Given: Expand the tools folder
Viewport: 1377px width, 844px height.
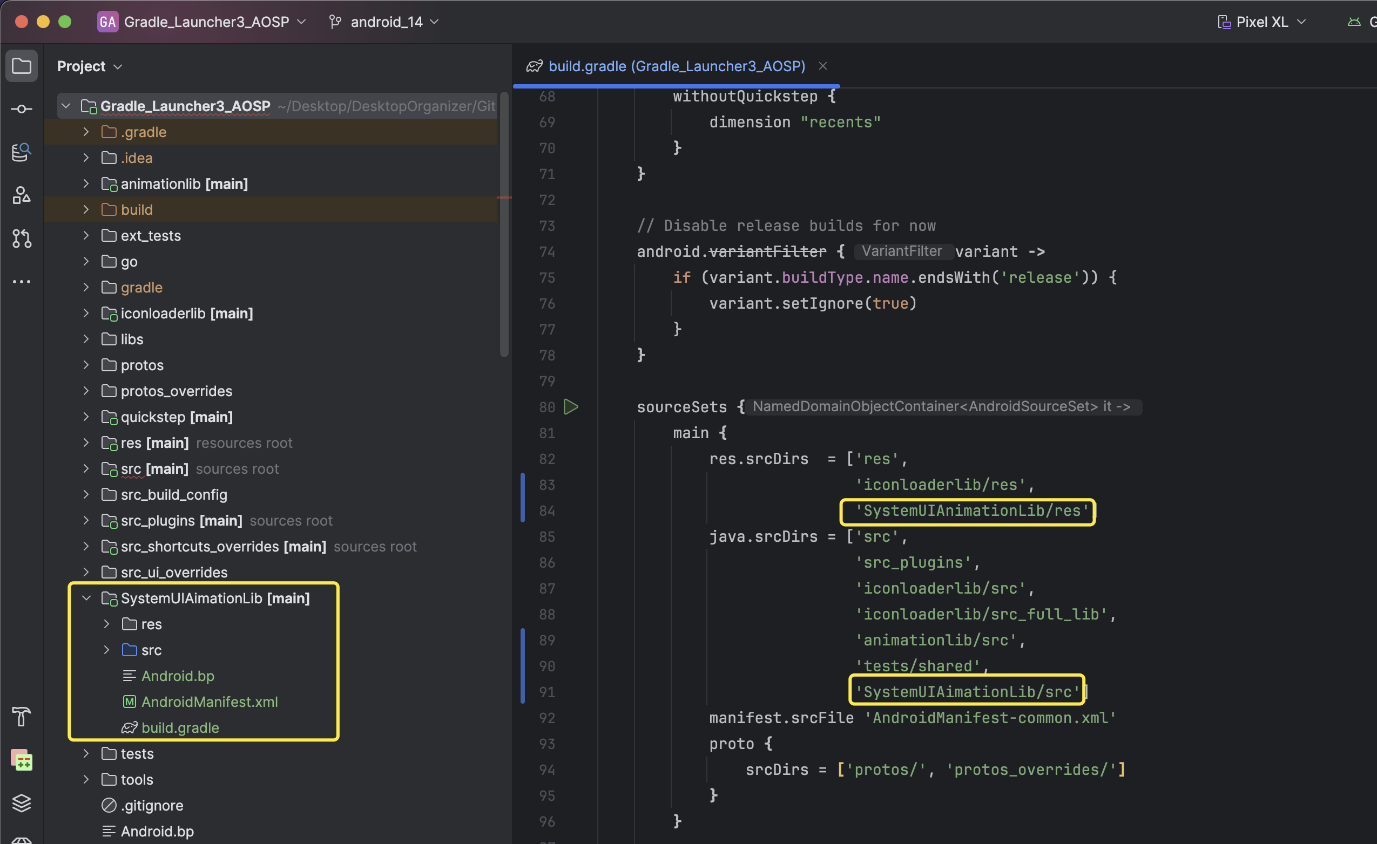Looking at the screenshot, I should click(x=86, y=779).
